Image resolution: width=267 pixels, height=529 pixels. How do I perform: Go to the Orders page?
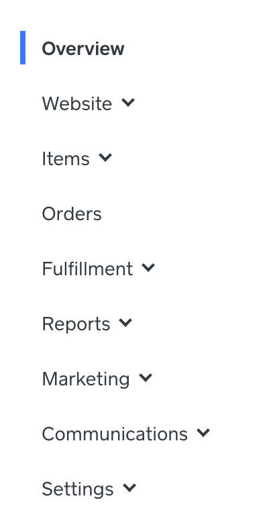[x=72, y=213]
